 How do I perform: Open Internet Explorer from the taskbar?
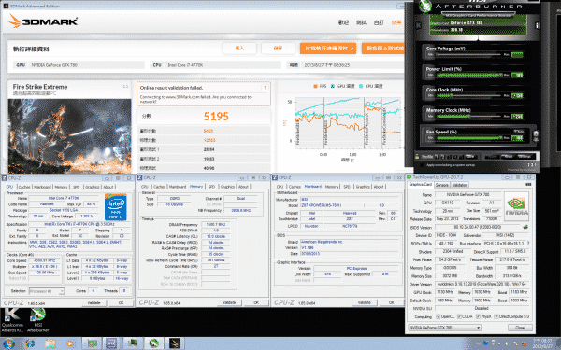point(30,343)
